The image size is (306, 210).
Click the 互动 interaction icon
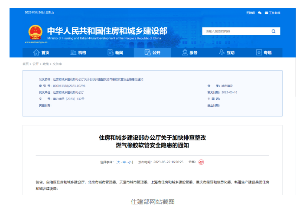tap(221, 52)
